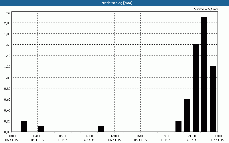Click the 03:00 time label
Screen dimensions: 229x143
click(37, 136)
